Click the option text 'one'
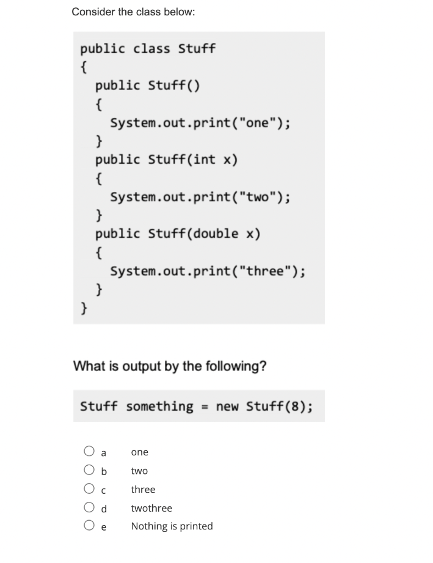The image size is (433, 563). point(139,451)
